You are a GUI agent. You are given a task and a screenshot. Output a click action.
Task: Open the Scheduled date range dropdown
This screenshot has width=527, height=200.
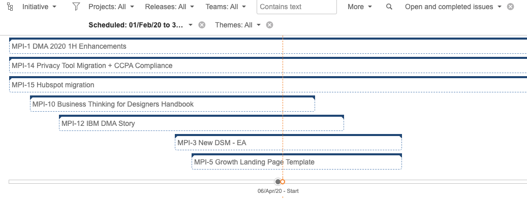tap(140, 25)
